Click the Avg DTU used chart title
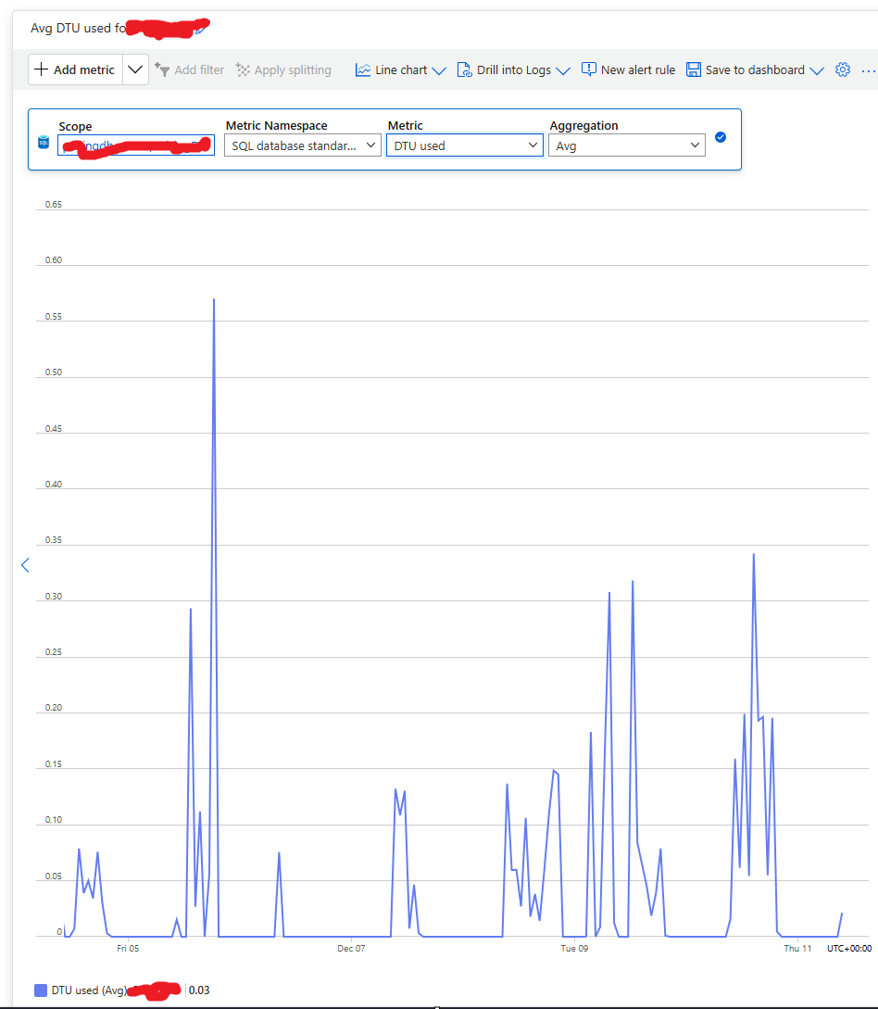 tap(79, 29)
